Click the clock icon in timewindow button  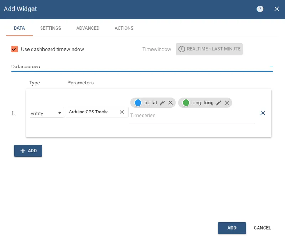tap(182, 49)
